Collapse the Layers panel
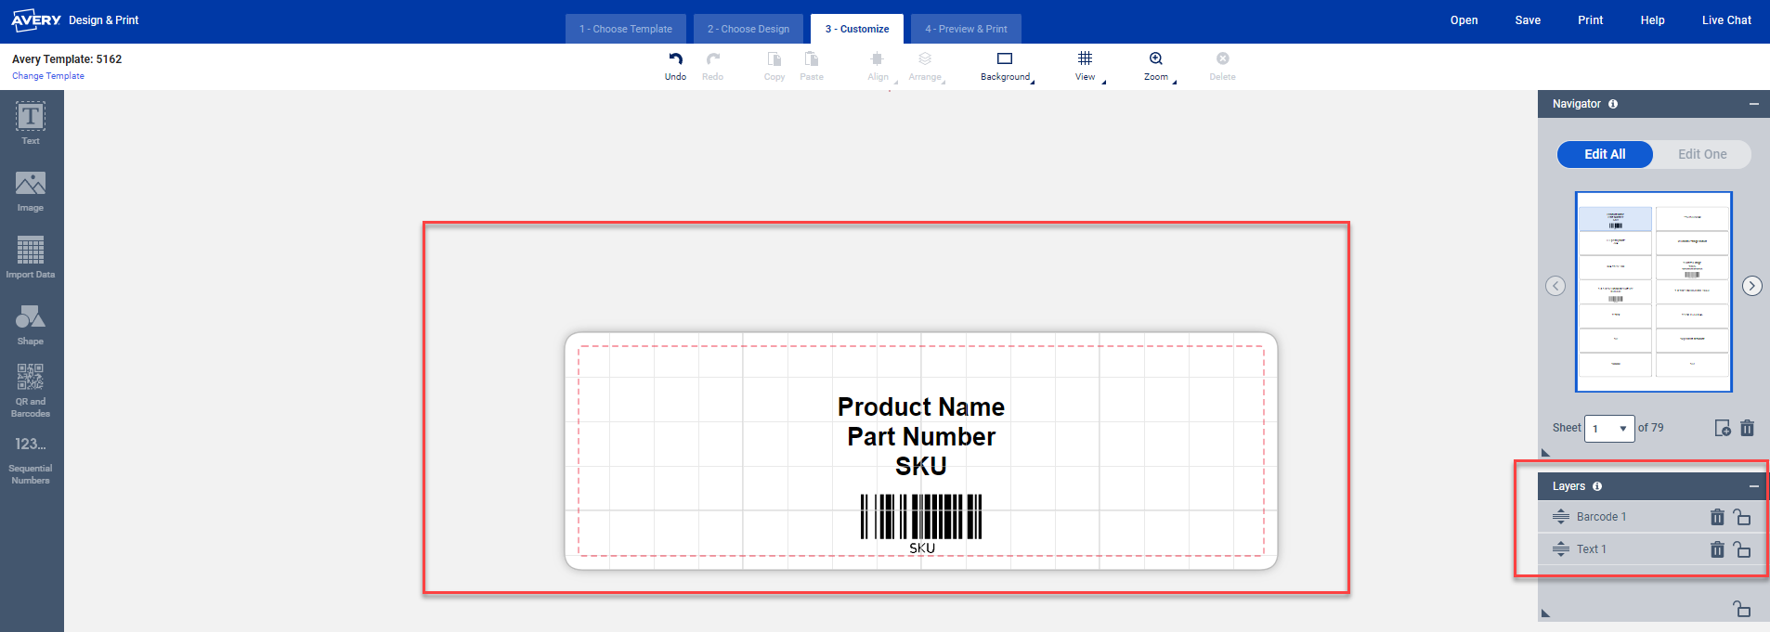This screenshot has height=632, width=1770. tap(1754, 486)
